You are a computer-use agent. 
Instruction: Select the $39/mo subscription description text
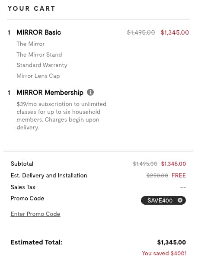(61, 116)
